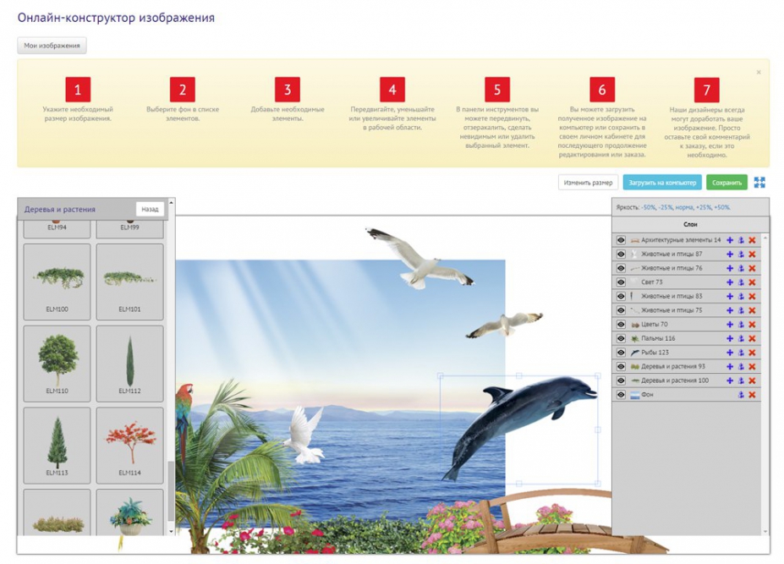Mirror the Архитектурные элементы 14 layer
The image size is (784, 564).
741,240
